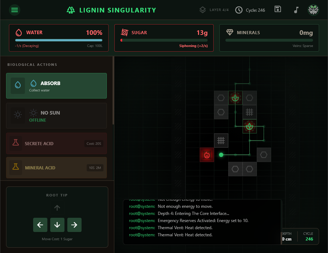The height and width of the screenshot is (253, 328).
Task: Click the sun icon beside No Sun
Action: coord(33,113)
